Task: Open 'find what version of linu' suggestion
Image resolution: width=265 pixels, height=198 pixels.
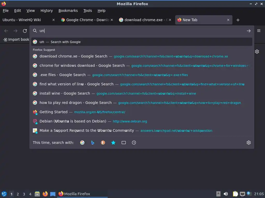Action: click(142, 84)
